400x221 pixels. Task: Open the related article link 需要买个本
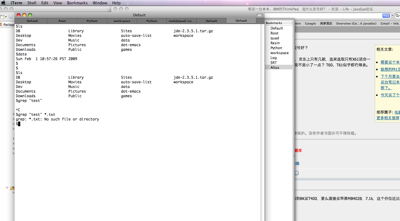390,62
